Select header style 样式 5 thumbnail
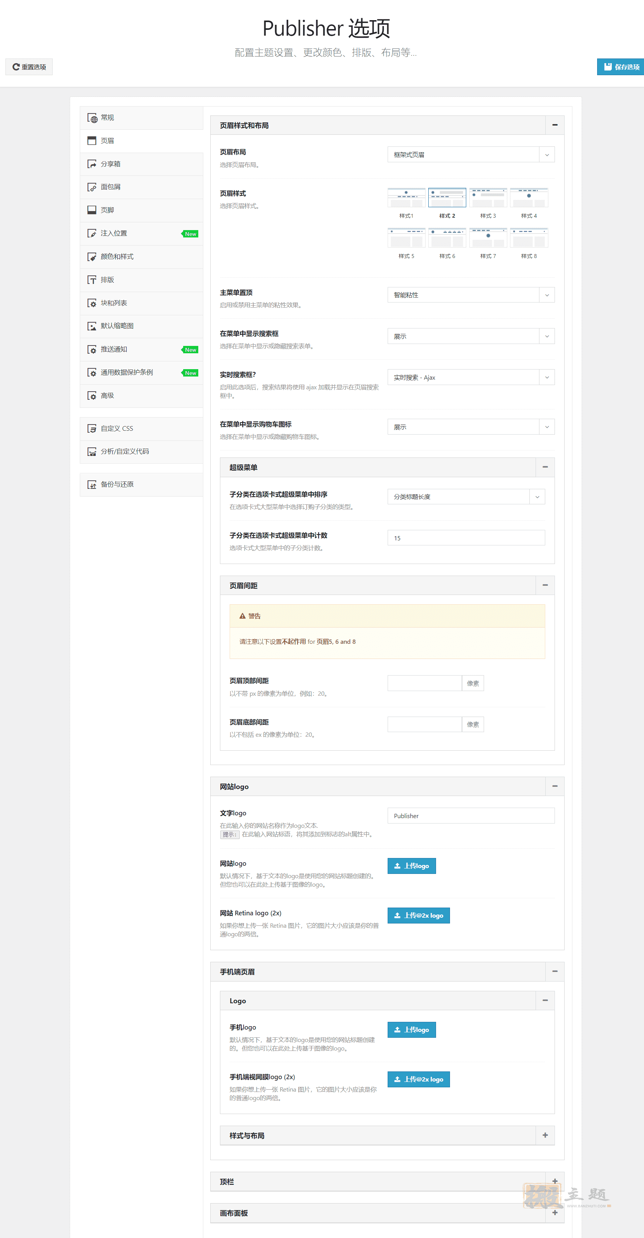 [x=407, y=238]
